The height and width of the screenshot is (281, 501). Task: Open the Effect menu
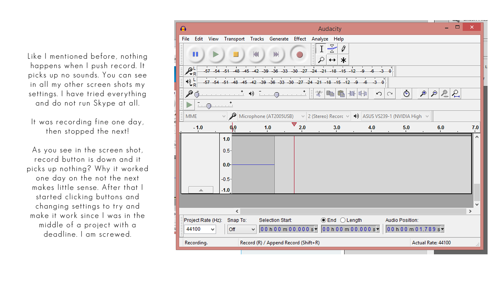point(300,39)
